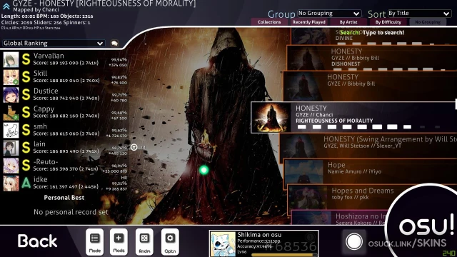The width and height of the screenshot is (457, 257).
Task: Open the Mode selection button
Action: click(95, 242)
